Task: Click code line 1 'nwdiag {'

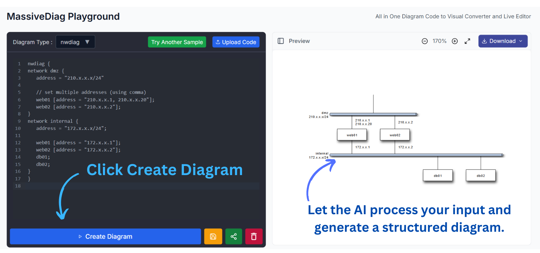Action: (39, 63)
